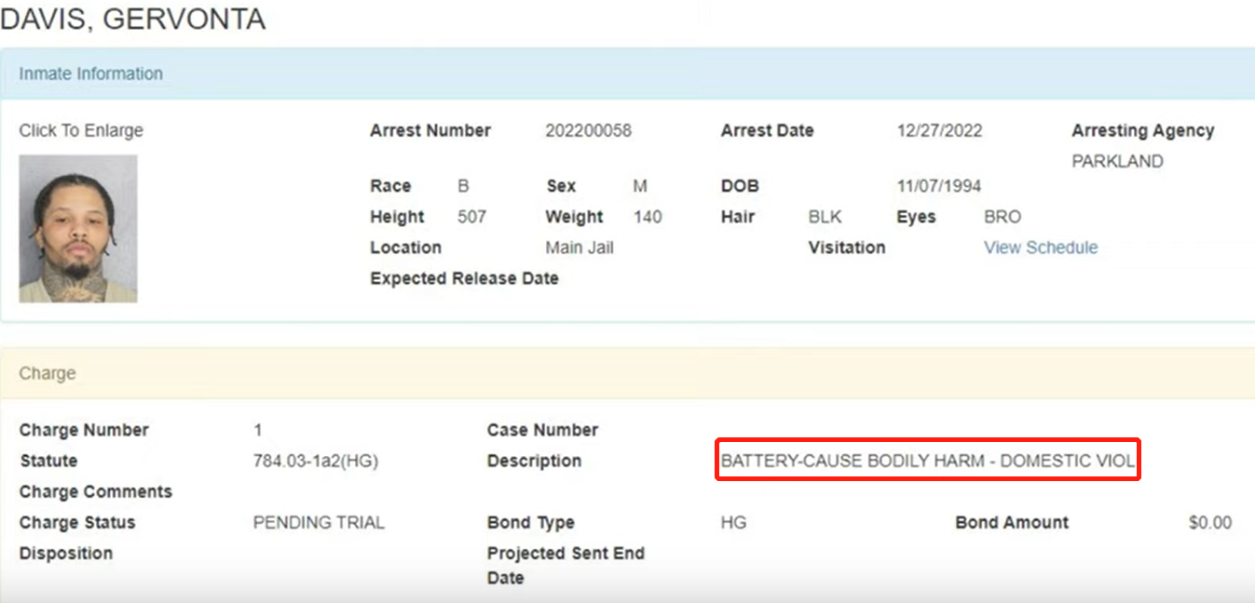Click the Expected Release Date label
Screen dimensions: 1255x603
pyautogui.click(x=464, y=278)
